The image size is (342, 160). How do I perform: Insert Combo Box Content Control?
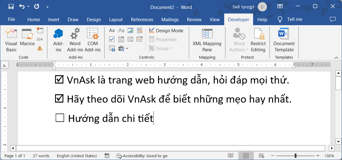(x=121, y=39)
